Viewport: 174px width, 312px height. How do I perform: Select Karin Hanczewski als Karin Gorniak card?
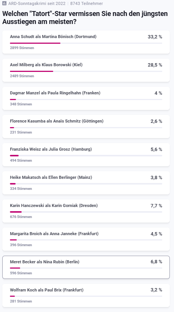click(86, 211)
